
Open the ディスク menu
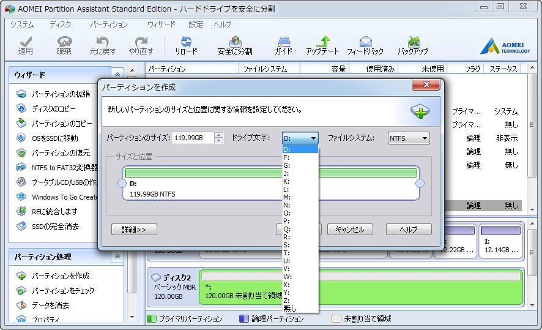point(61,24)
